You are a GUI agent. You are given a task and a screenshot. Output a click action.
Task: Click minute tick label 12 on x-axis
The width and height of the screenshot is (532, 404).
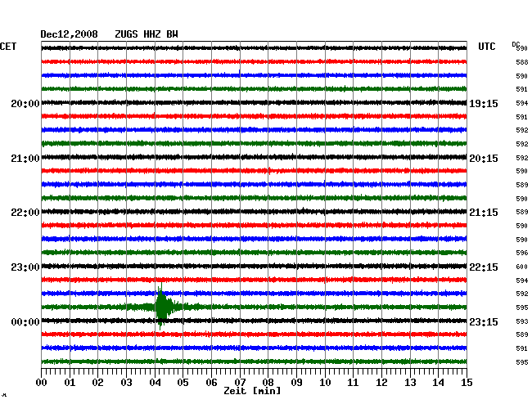[x=381, y=383]
